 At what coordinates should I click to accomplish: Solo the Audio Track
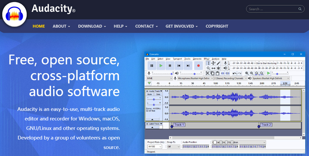coord(158,94)
